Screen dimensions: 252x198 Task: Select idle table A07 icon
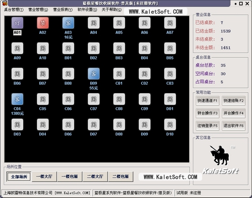(170, 23)
